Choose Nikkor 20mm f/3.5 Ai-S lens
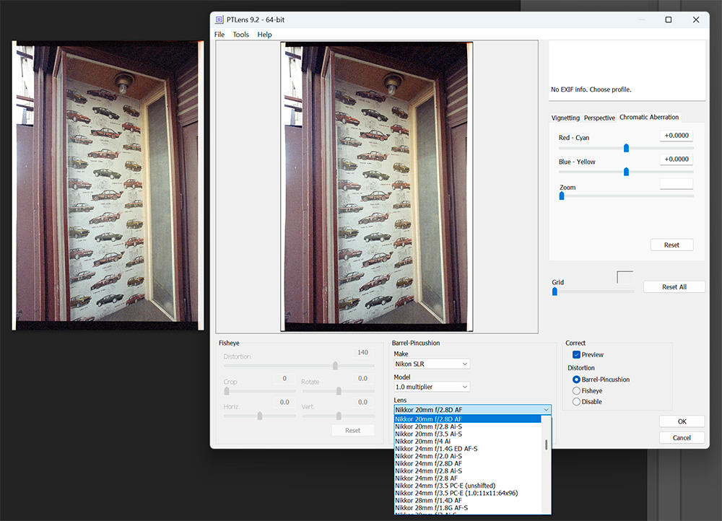 tap(467, 434)
